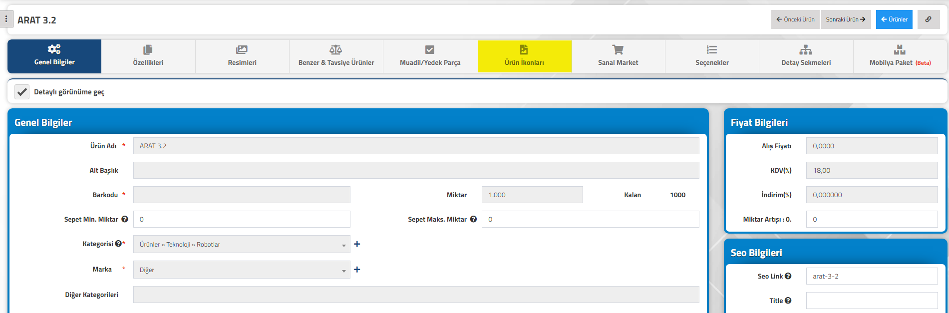The height and width of the screenshot is (313, 949).
Task: Go to next product with Sonraki Ürün
Action: point(846,19)
